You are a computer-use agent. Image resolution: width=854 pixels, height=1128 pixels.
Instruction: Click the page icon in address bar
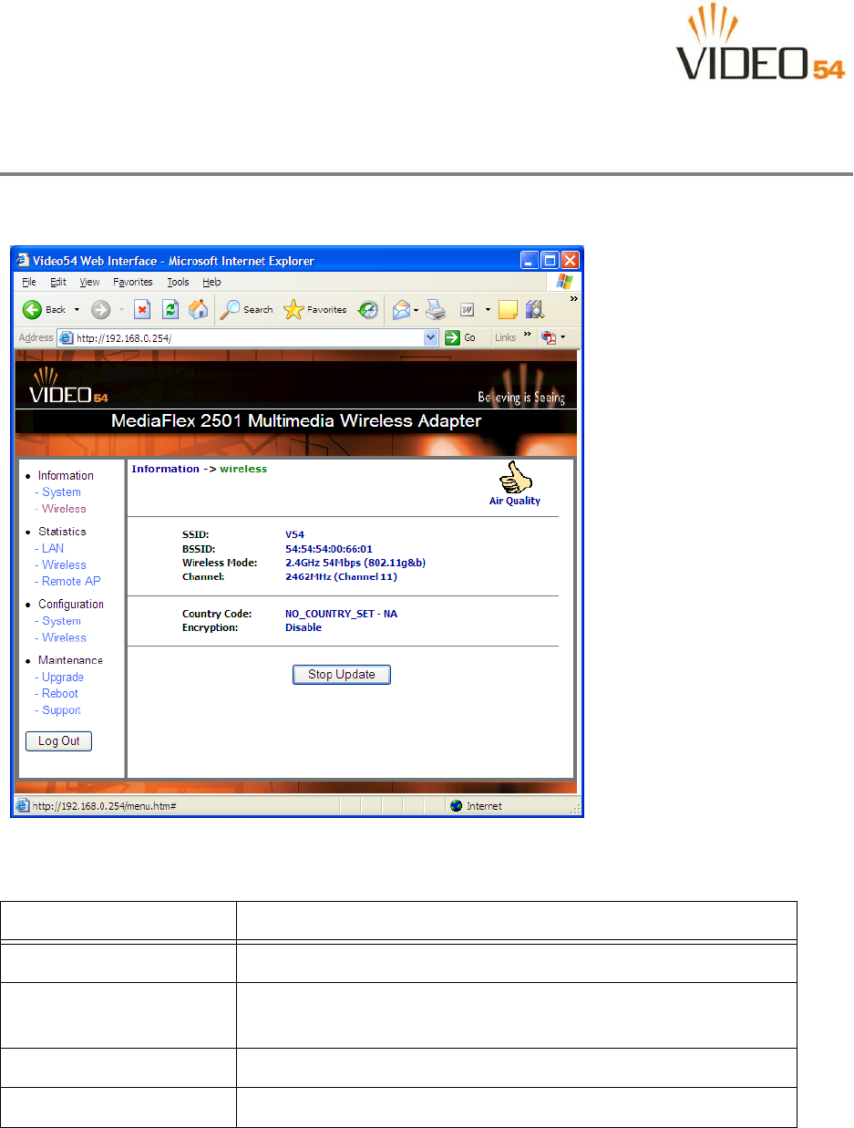tap(66, 337)
